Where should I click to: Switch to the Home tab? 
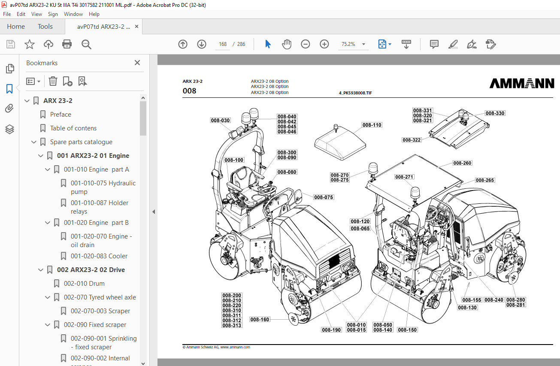[16, 27]
